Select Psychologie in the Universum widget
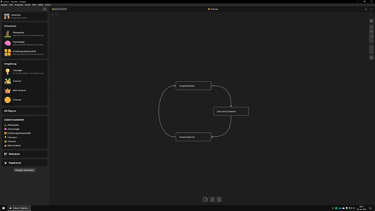The width and height of the screenshot is (375, 211). coord(24,43)
